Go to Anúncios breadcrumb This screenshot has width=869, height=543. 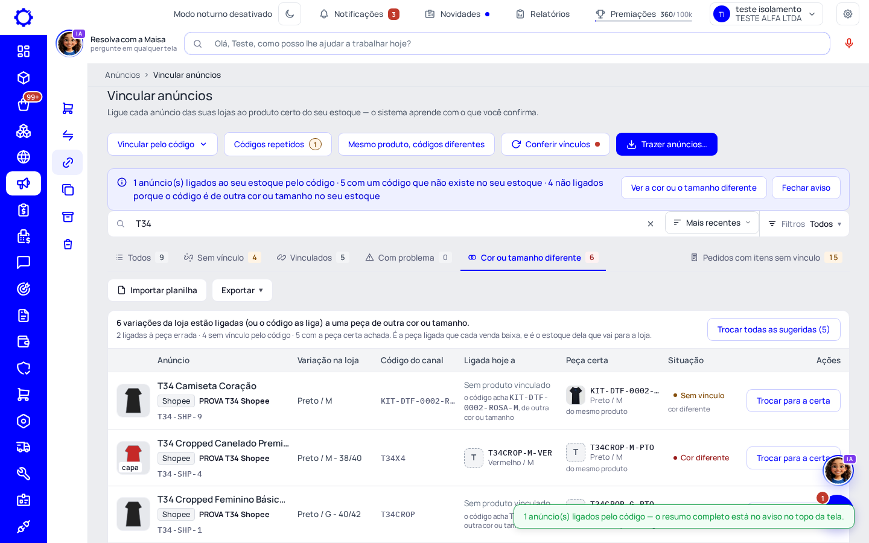pos(123,75)
